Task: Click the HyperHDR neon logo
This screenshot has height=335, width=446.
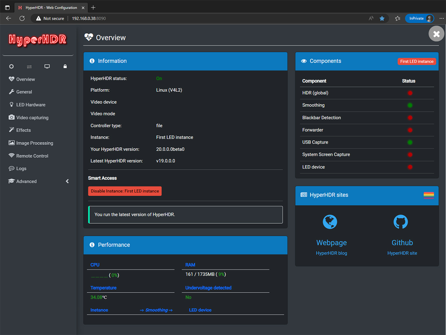Action: click(x=38, y=40)
